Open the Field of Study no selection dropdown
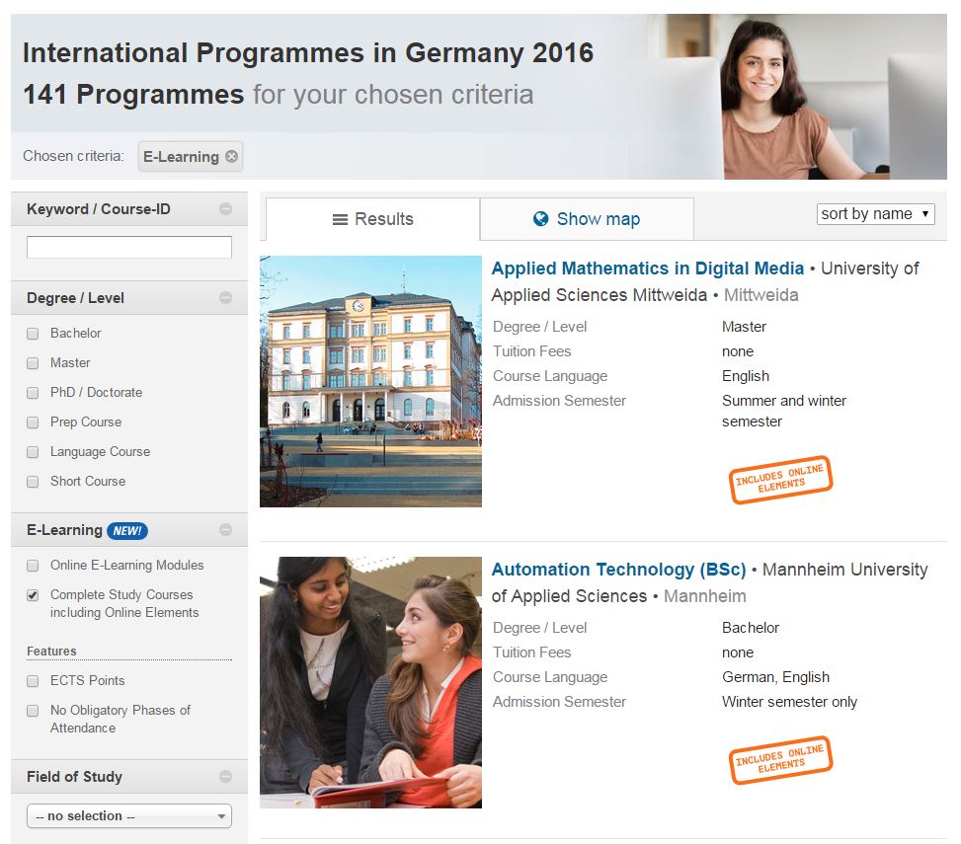The width and height of the screenshot is (961, 844). tap(128, 815)
